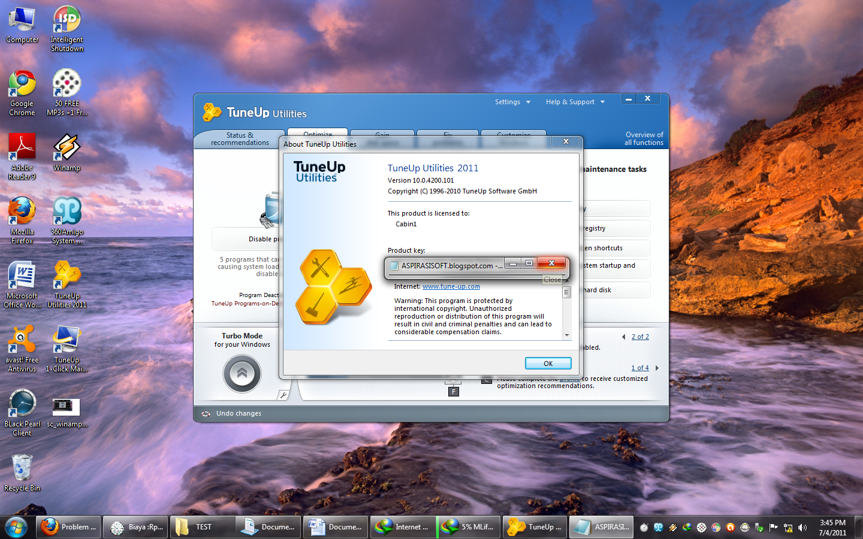The width and height of the screenshot is (863, 539).
Task: Launch Google Chrome from the desktop
Action: tap(22, 93)
